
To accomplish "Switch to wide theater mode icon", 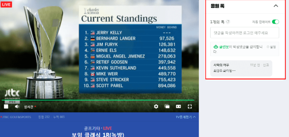I will point(178,107).
